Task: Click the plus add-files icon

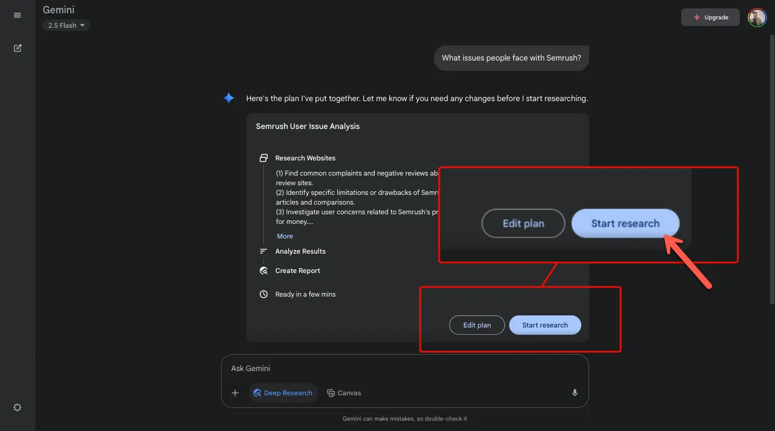Action: point(235,393)
